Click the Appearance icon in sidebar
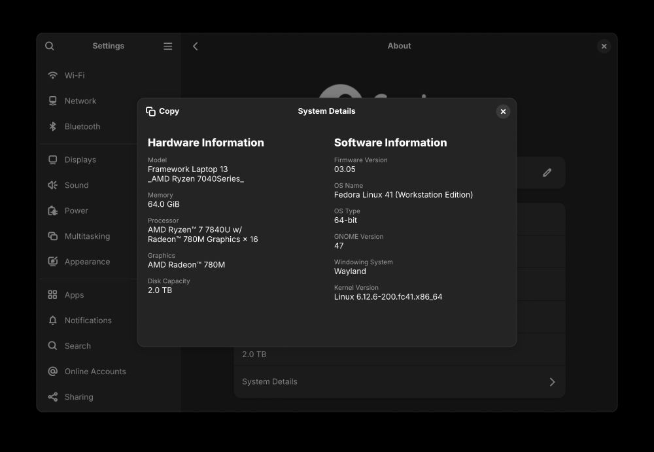Viewport: 654px width, 452px height. [x=52, y=262]
